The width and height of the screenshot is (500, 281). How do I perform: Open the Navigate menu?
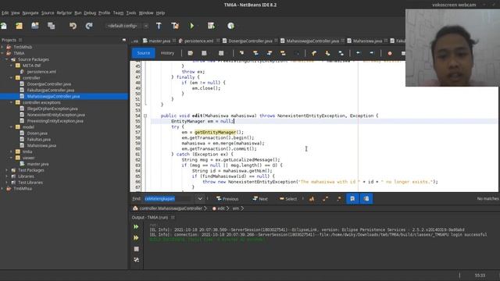30,12
